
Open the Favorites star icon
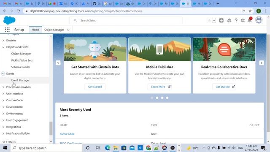pyautogui.click(x=209, y=21)
